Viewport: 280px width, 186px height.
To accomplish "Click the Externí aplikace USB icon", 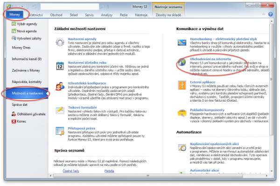I will (182, 85).
